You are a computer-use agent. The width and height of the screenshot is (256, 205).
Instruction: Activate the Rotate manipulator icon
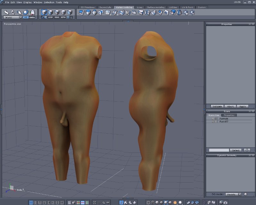pos(13,12)
